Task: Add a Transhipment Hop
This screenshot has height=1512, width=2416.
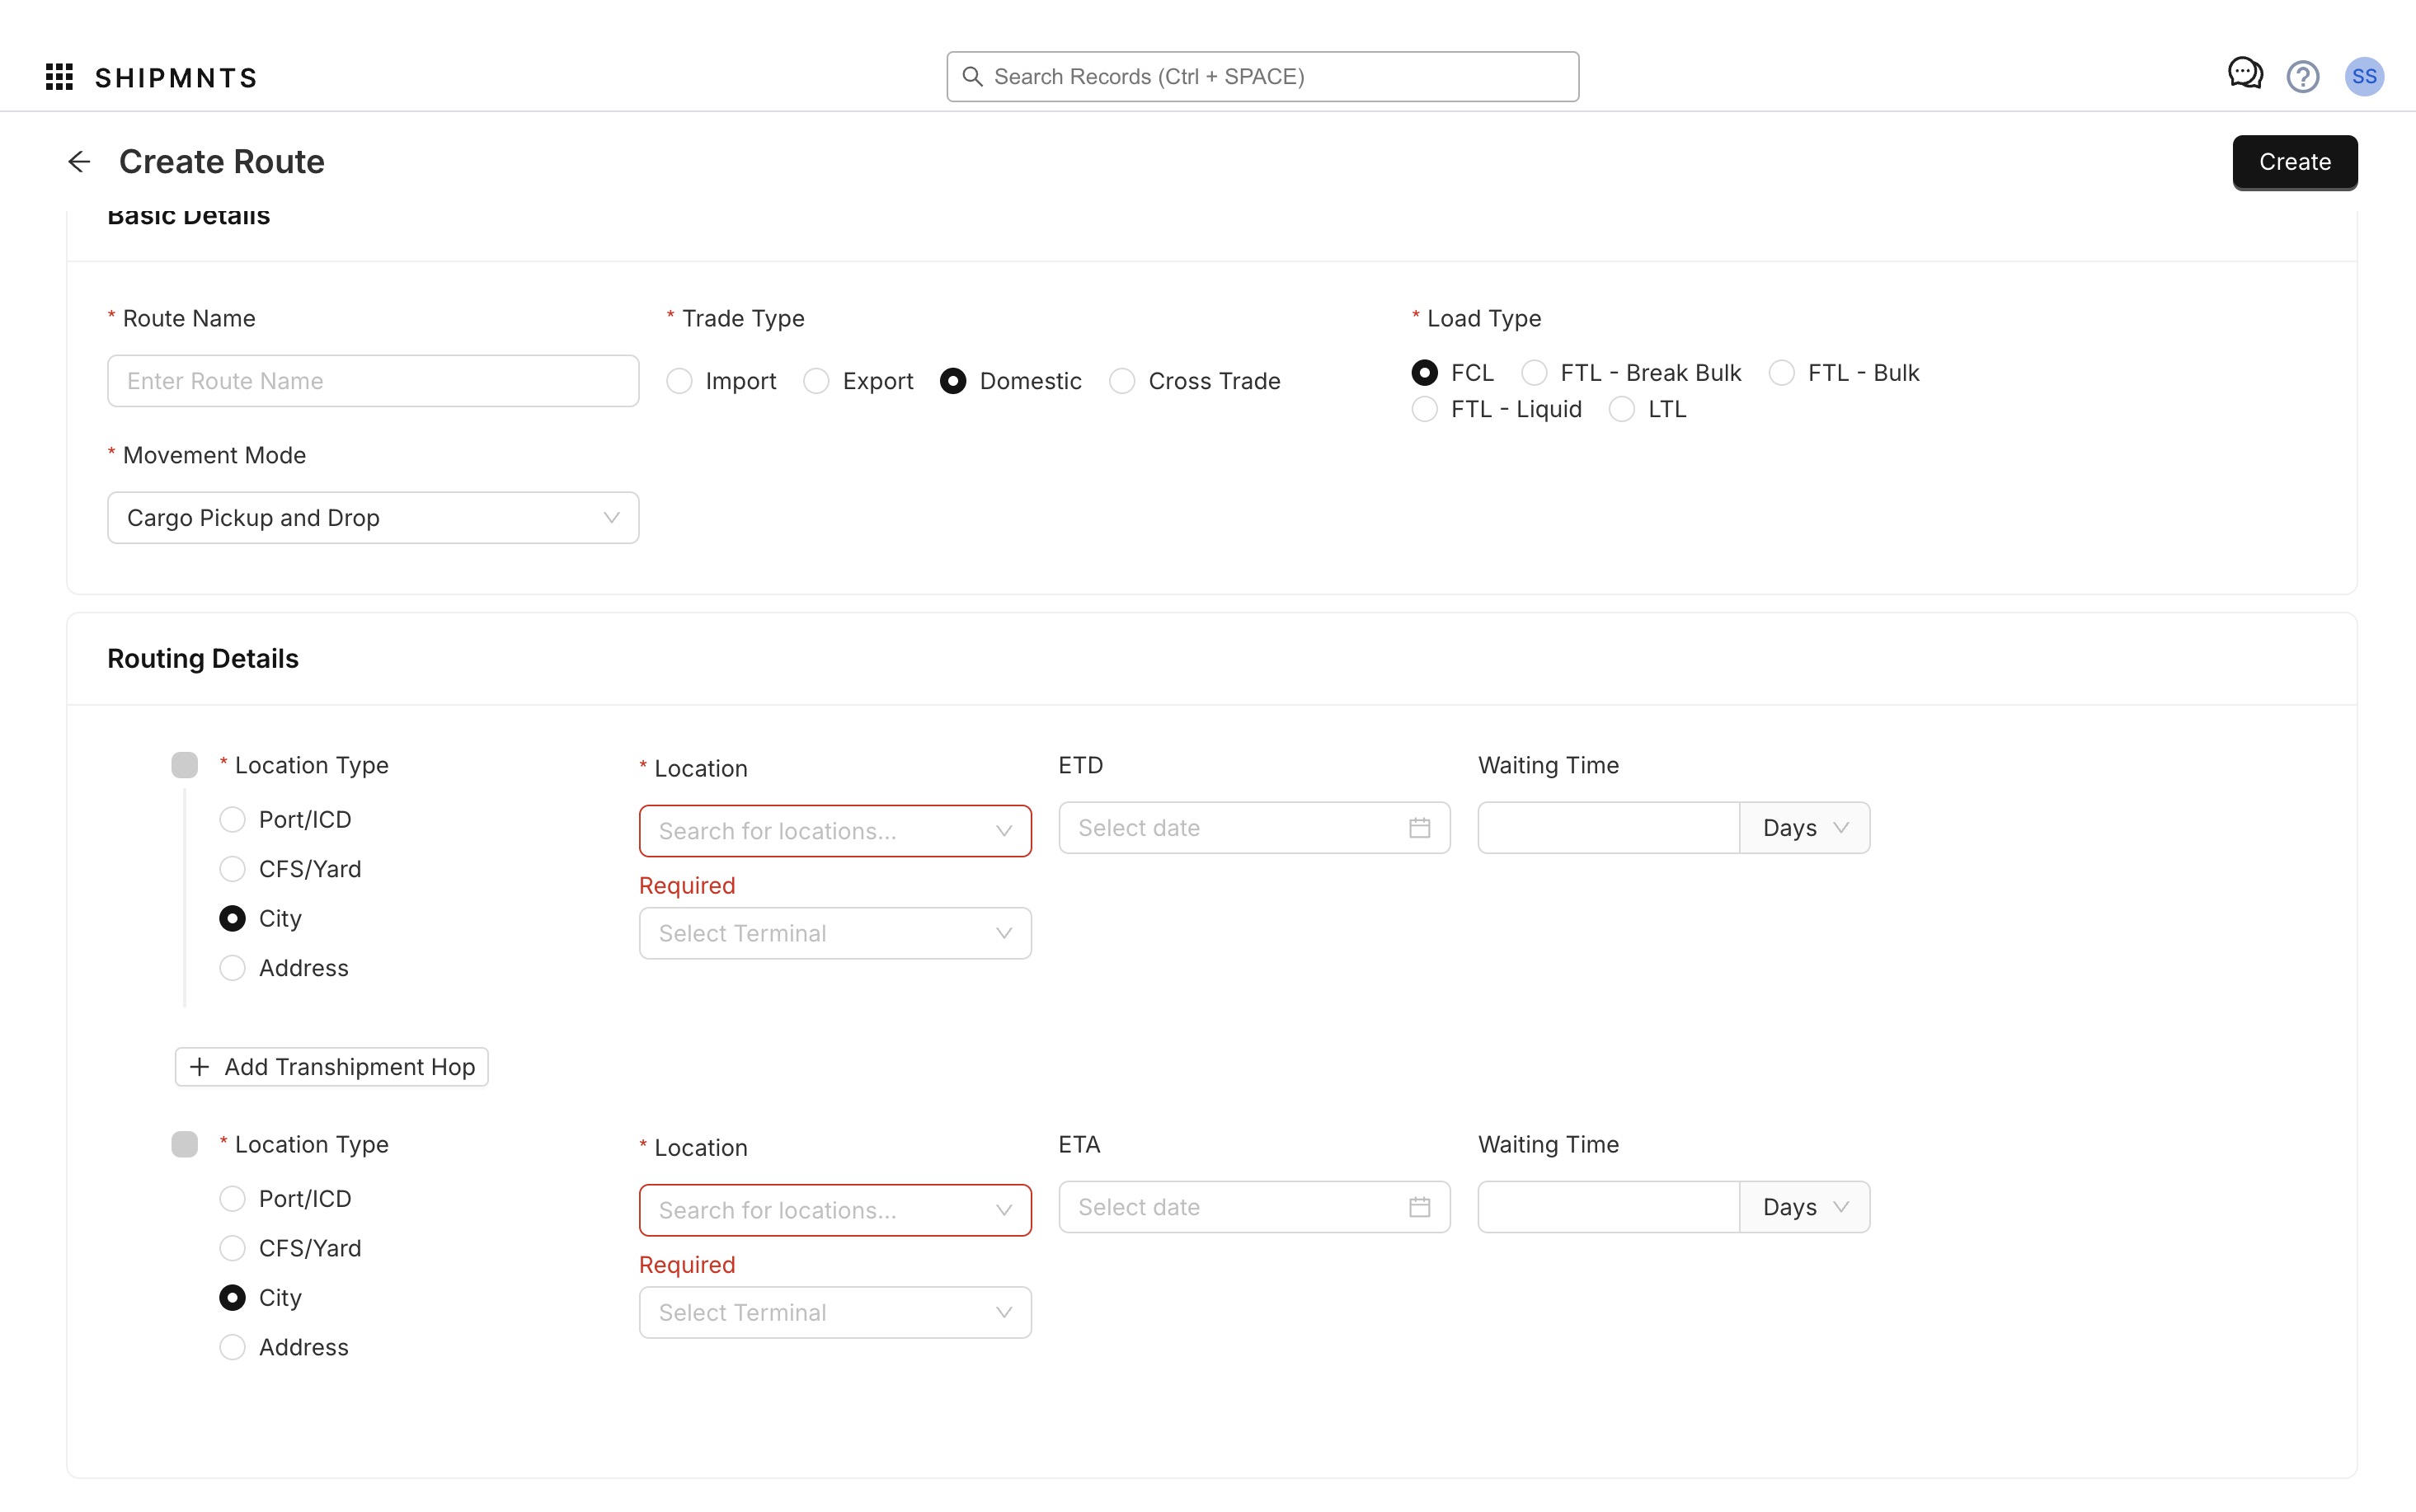Action: (x=331, y=1067)
